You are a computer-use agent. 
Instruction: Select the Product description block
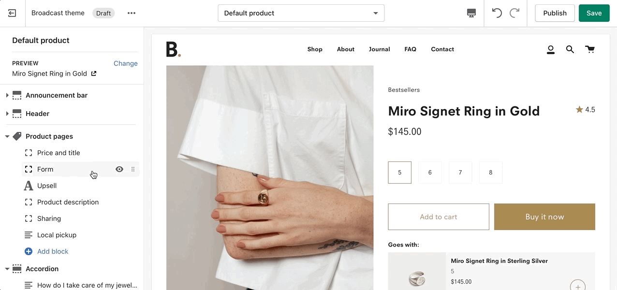pyautogui.click(x=68, y=202)
